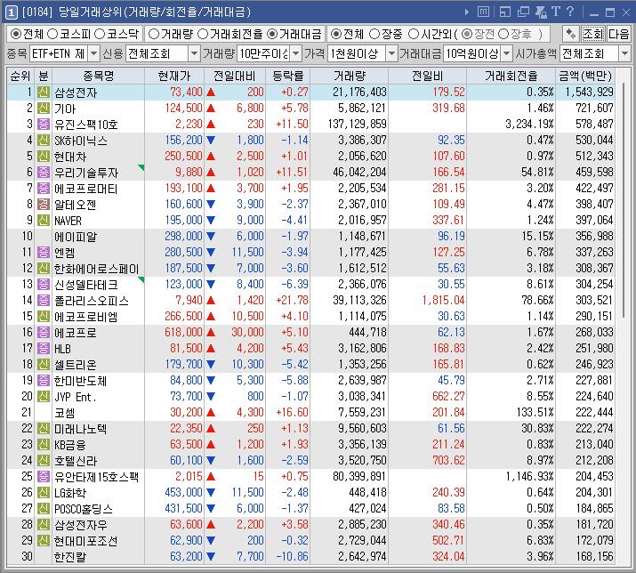Select the 유안타제15호스팩 stock name
Screen dimensions: 636x573
pyautogui.click(x=96, y=477)
